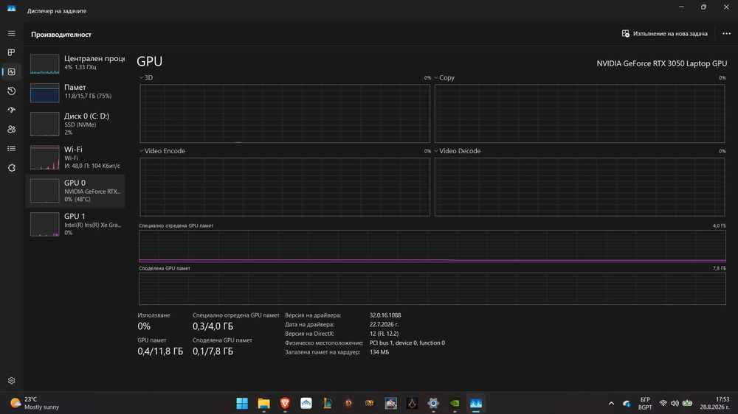Open League of Legends taskbar icon
738x414 pixels.
click(x=327, y=403)
